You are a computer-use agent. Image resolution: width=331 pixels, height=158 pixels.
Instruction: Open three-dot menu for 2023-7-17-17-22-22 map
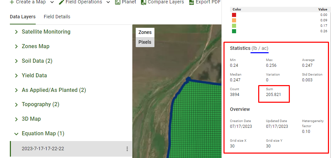coord(127,149)
